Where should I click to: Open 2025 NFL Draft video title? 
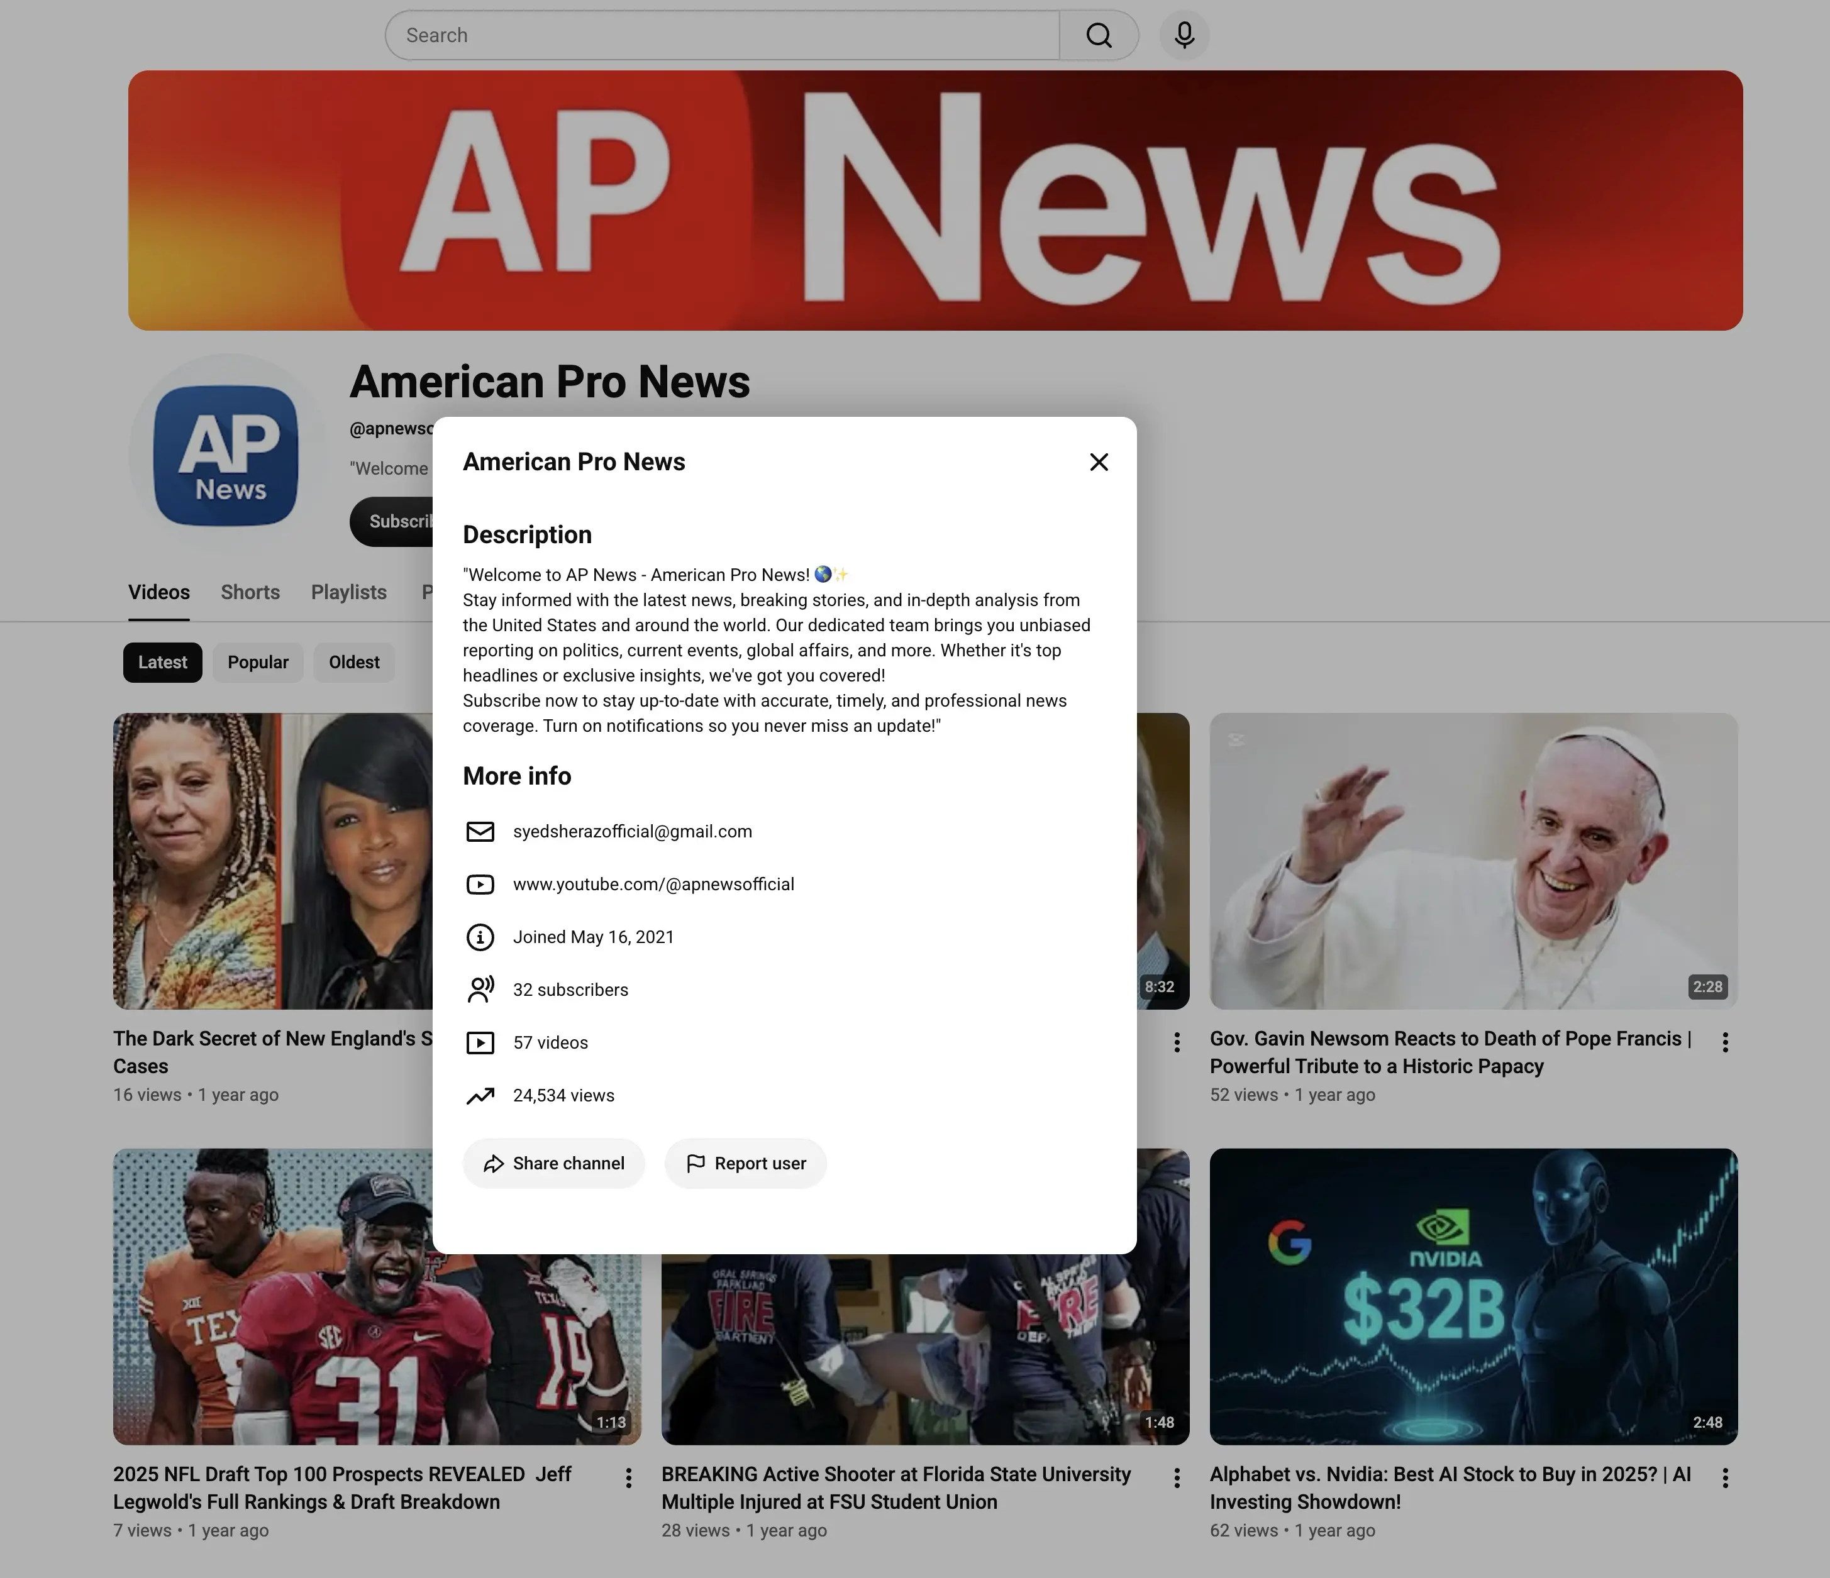coord(343,1488)
